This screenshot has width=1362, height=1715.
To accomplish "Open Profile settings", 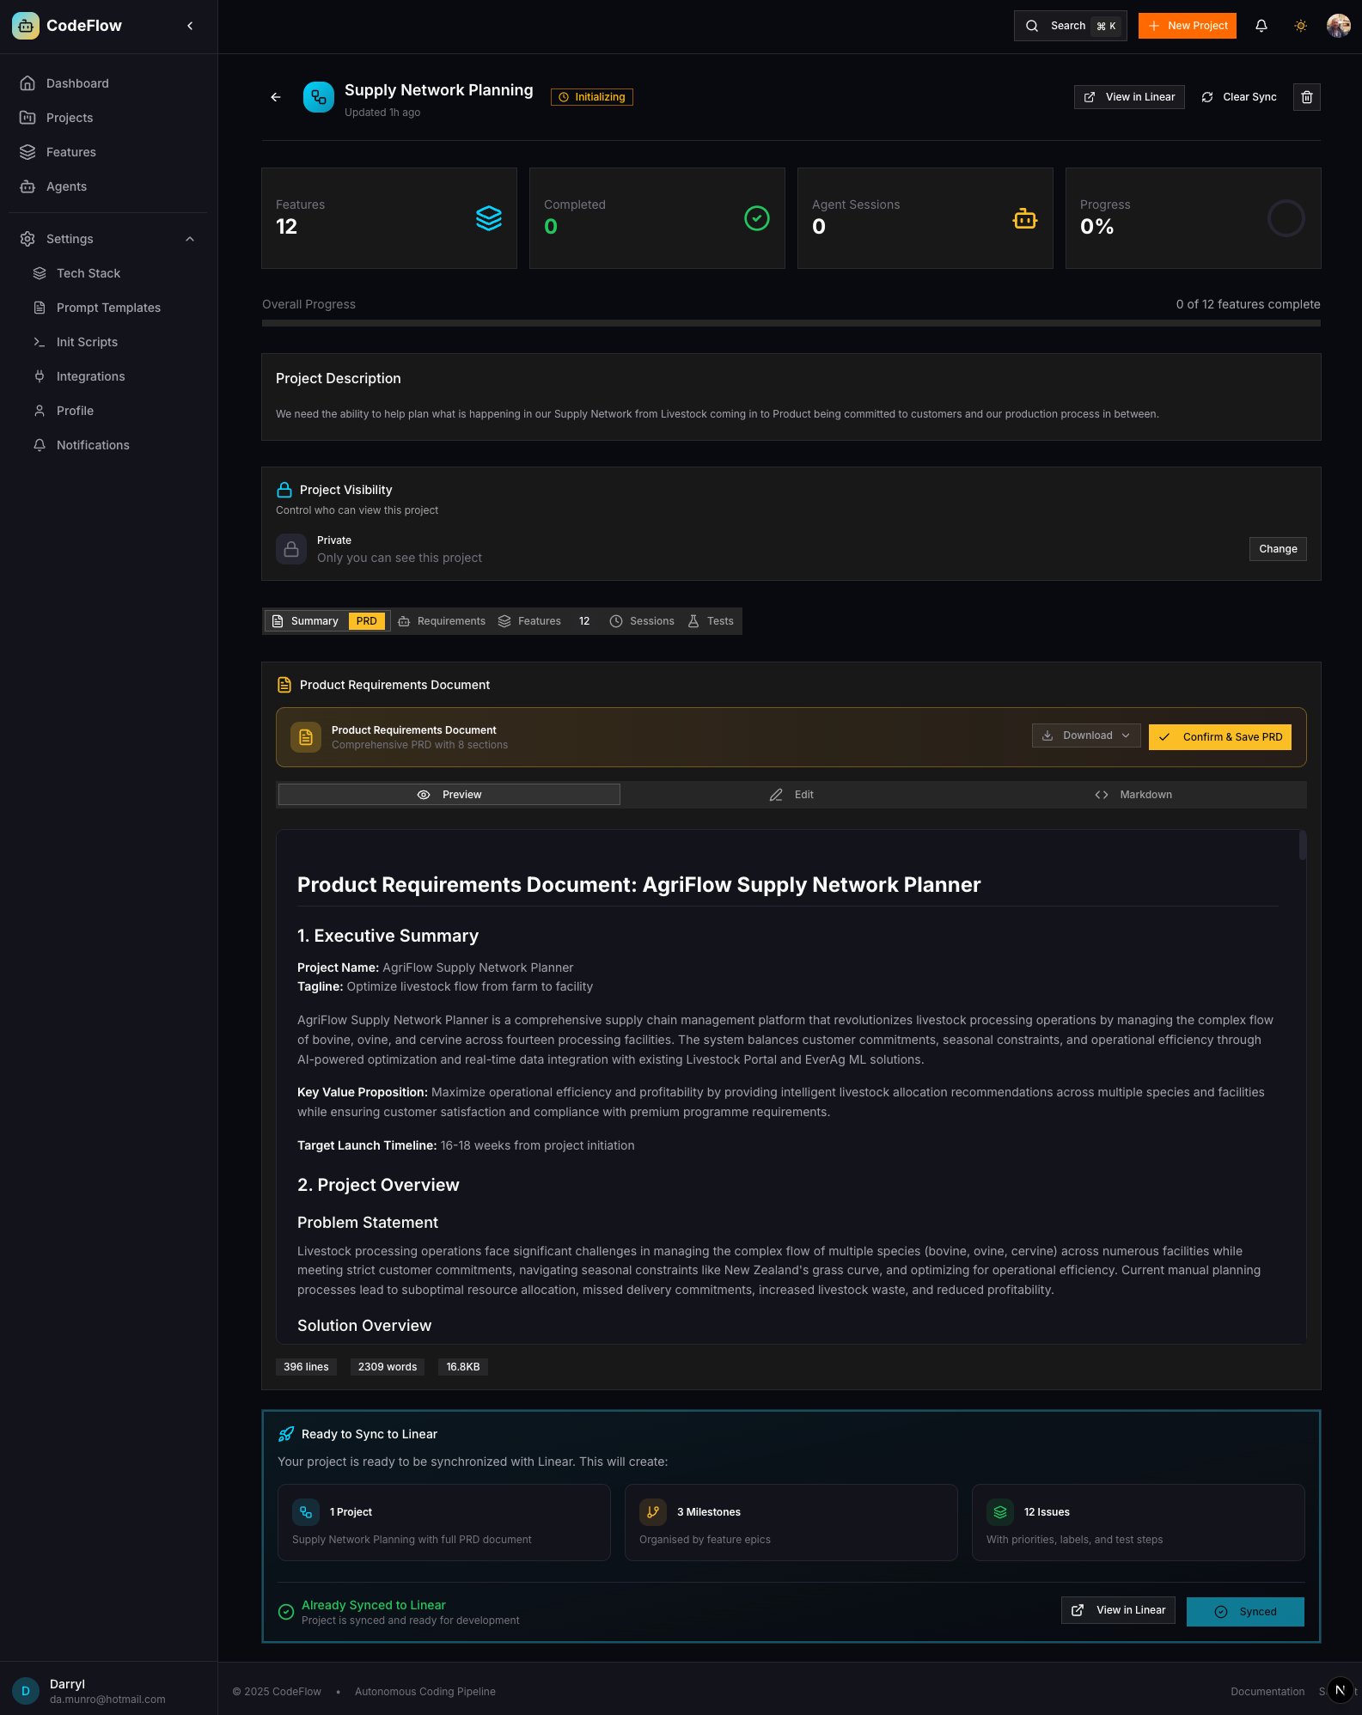I will tap(114, 411).
